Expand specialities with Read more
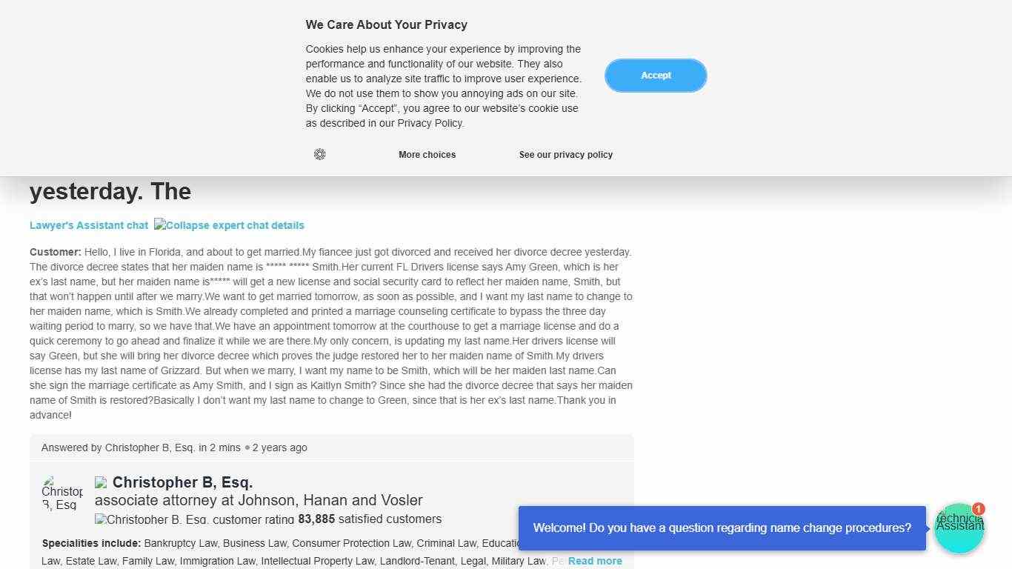Viewport: 1012px width, 569px height. (595, 561)
